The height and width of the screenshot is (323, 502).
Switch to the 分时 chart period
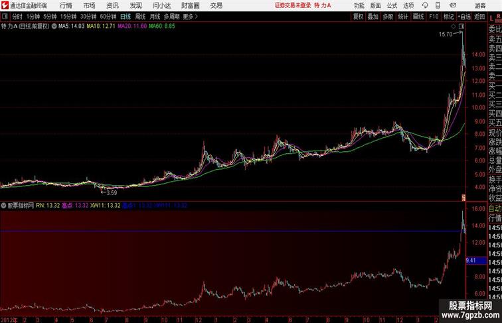tap(17, 17)
